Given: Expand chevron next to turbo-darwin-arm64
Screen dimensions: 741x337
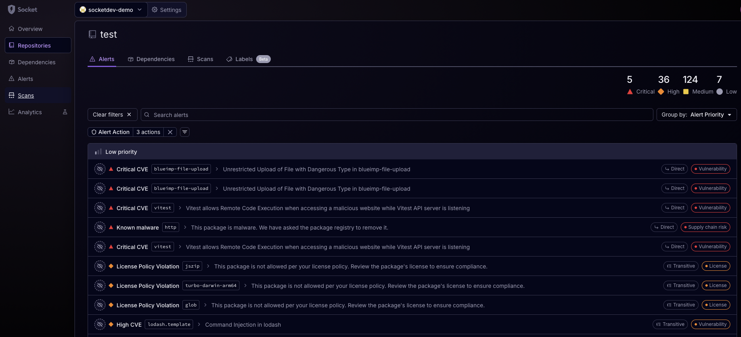Looking at the screenshot, I should click(x=245, y=285).
